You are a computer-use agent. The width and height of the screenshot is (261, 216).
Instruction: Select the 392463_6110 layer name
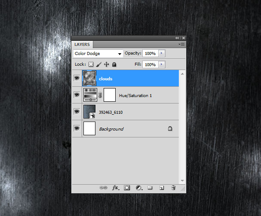[111, 113]
